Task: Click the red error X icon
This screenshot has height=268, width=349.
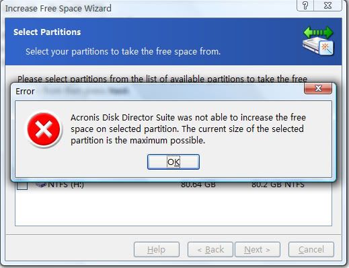Action: tap(44, 129)
